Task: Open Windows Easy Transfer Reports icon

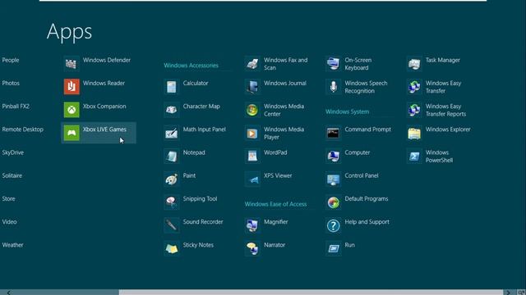Action: pos(414,110)
